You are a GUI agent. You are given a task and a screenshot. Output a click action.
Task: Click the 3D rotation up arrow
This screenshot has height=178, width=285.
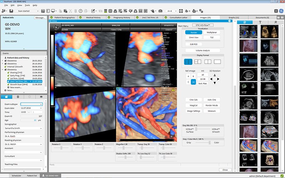pyautogui.click(x=214, y=75)
